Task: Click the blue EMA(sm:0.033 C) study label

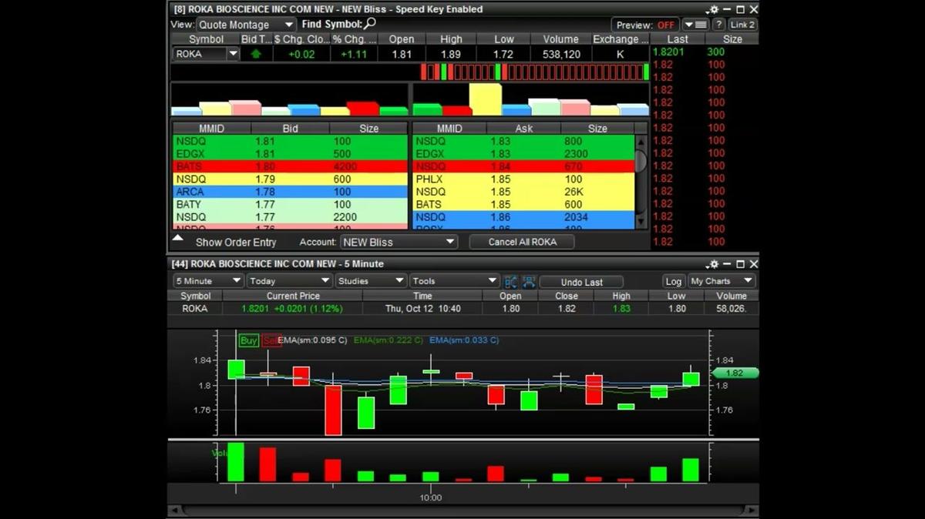Action: click(464, 340)
